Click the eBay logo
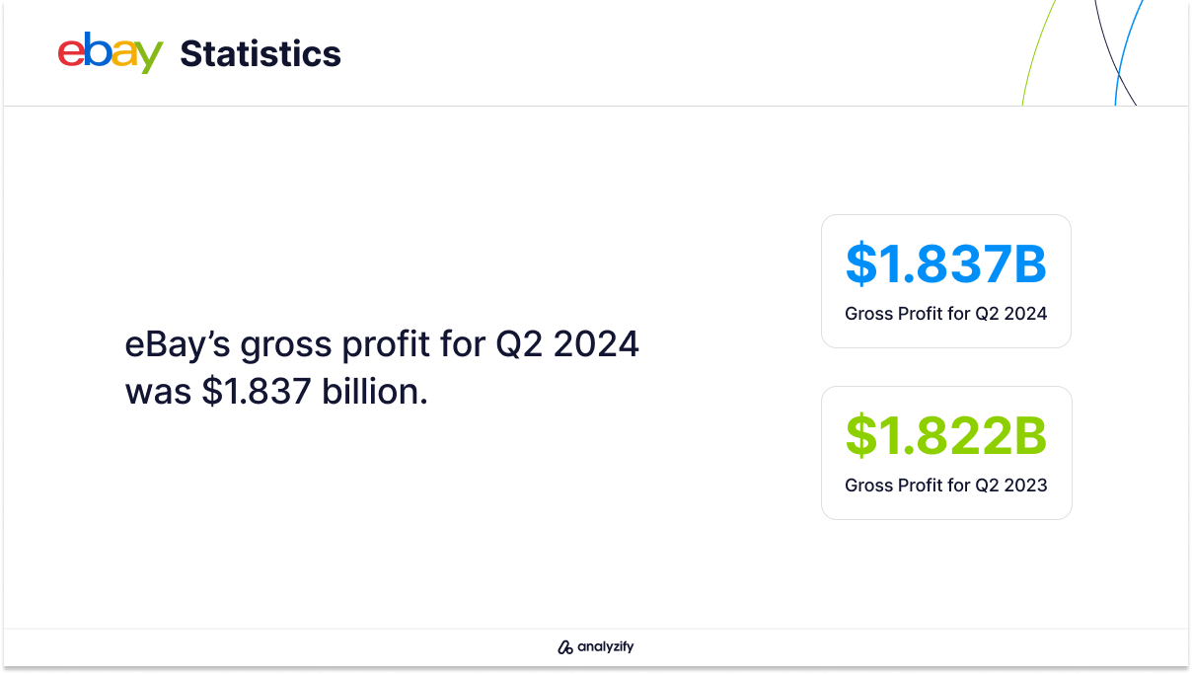This screenshot has height=674, width=1192. pos(110,53)
